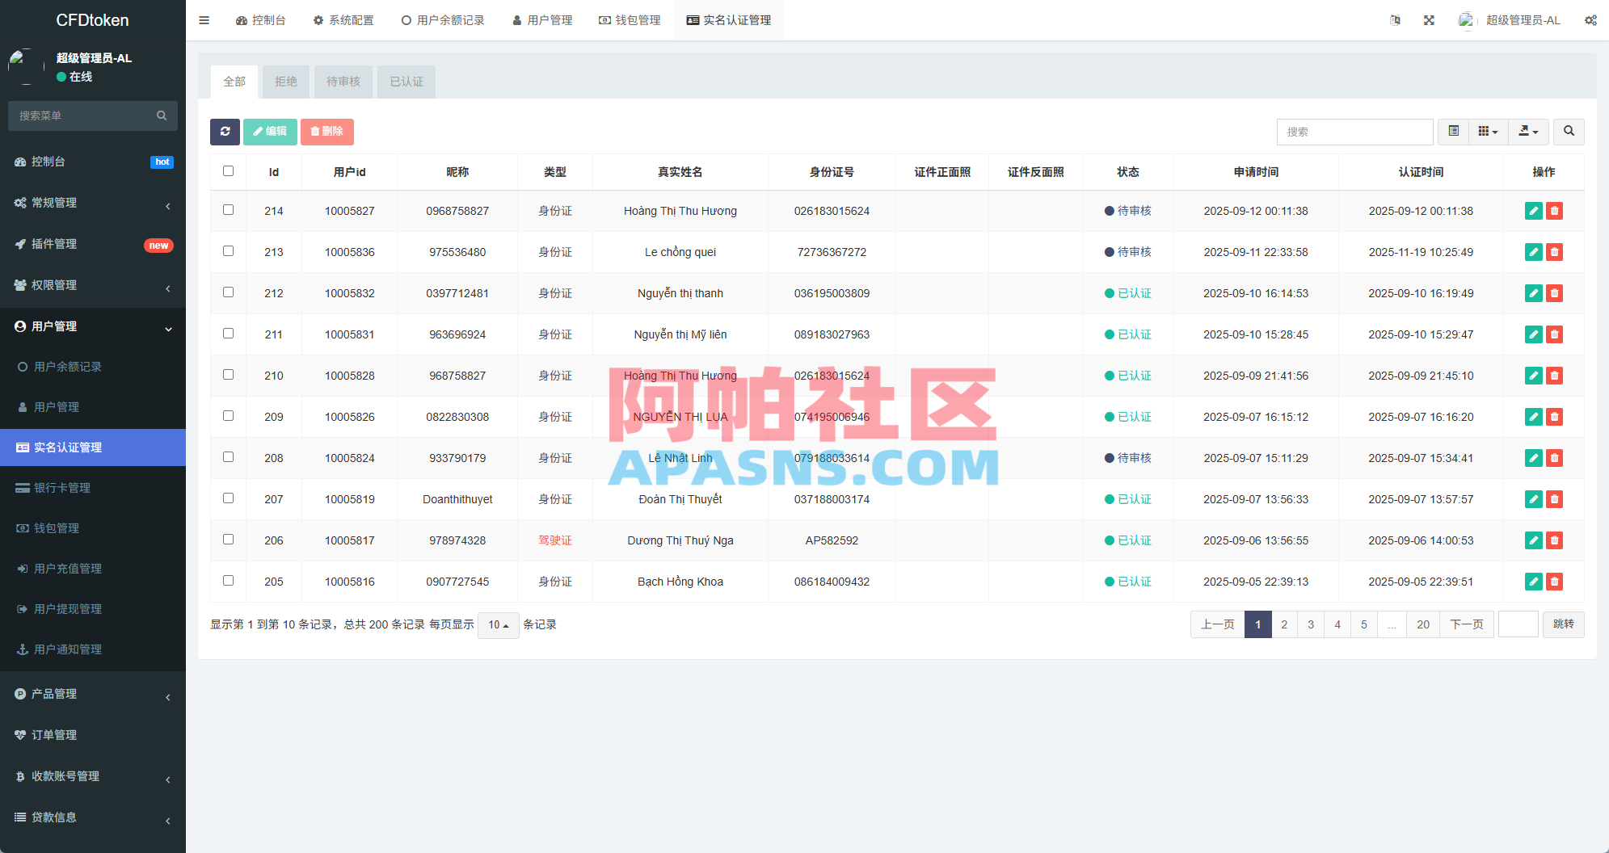The width and height of the screenshot is (1609, 853).
Task: Toggle the table card view icon
Action: pos(1453,132)
